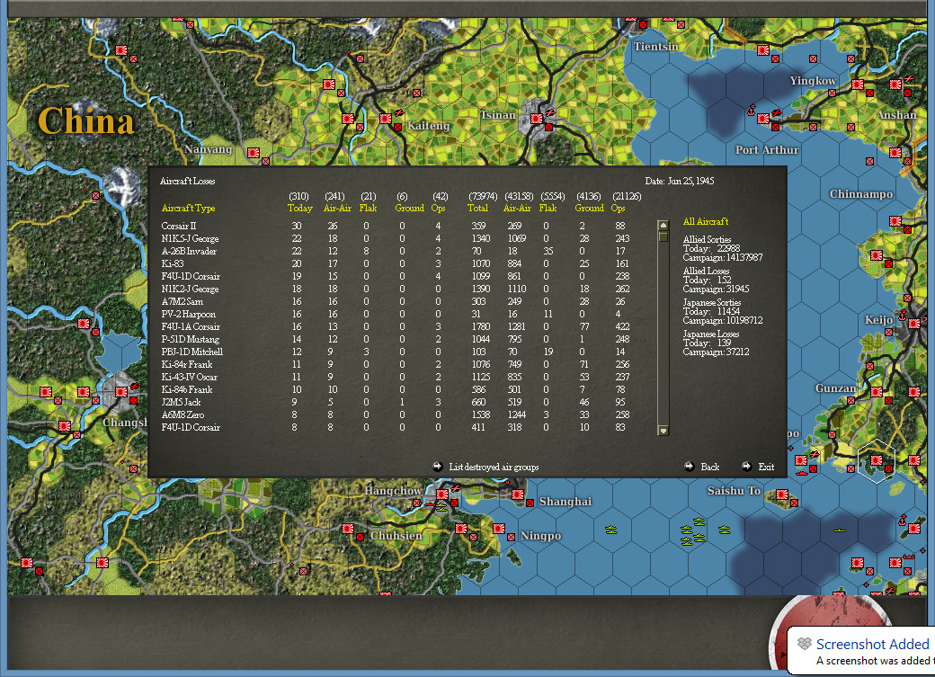Click the Japanese base icon at Hangchow
935x677 pixels.
pos(441,494)
